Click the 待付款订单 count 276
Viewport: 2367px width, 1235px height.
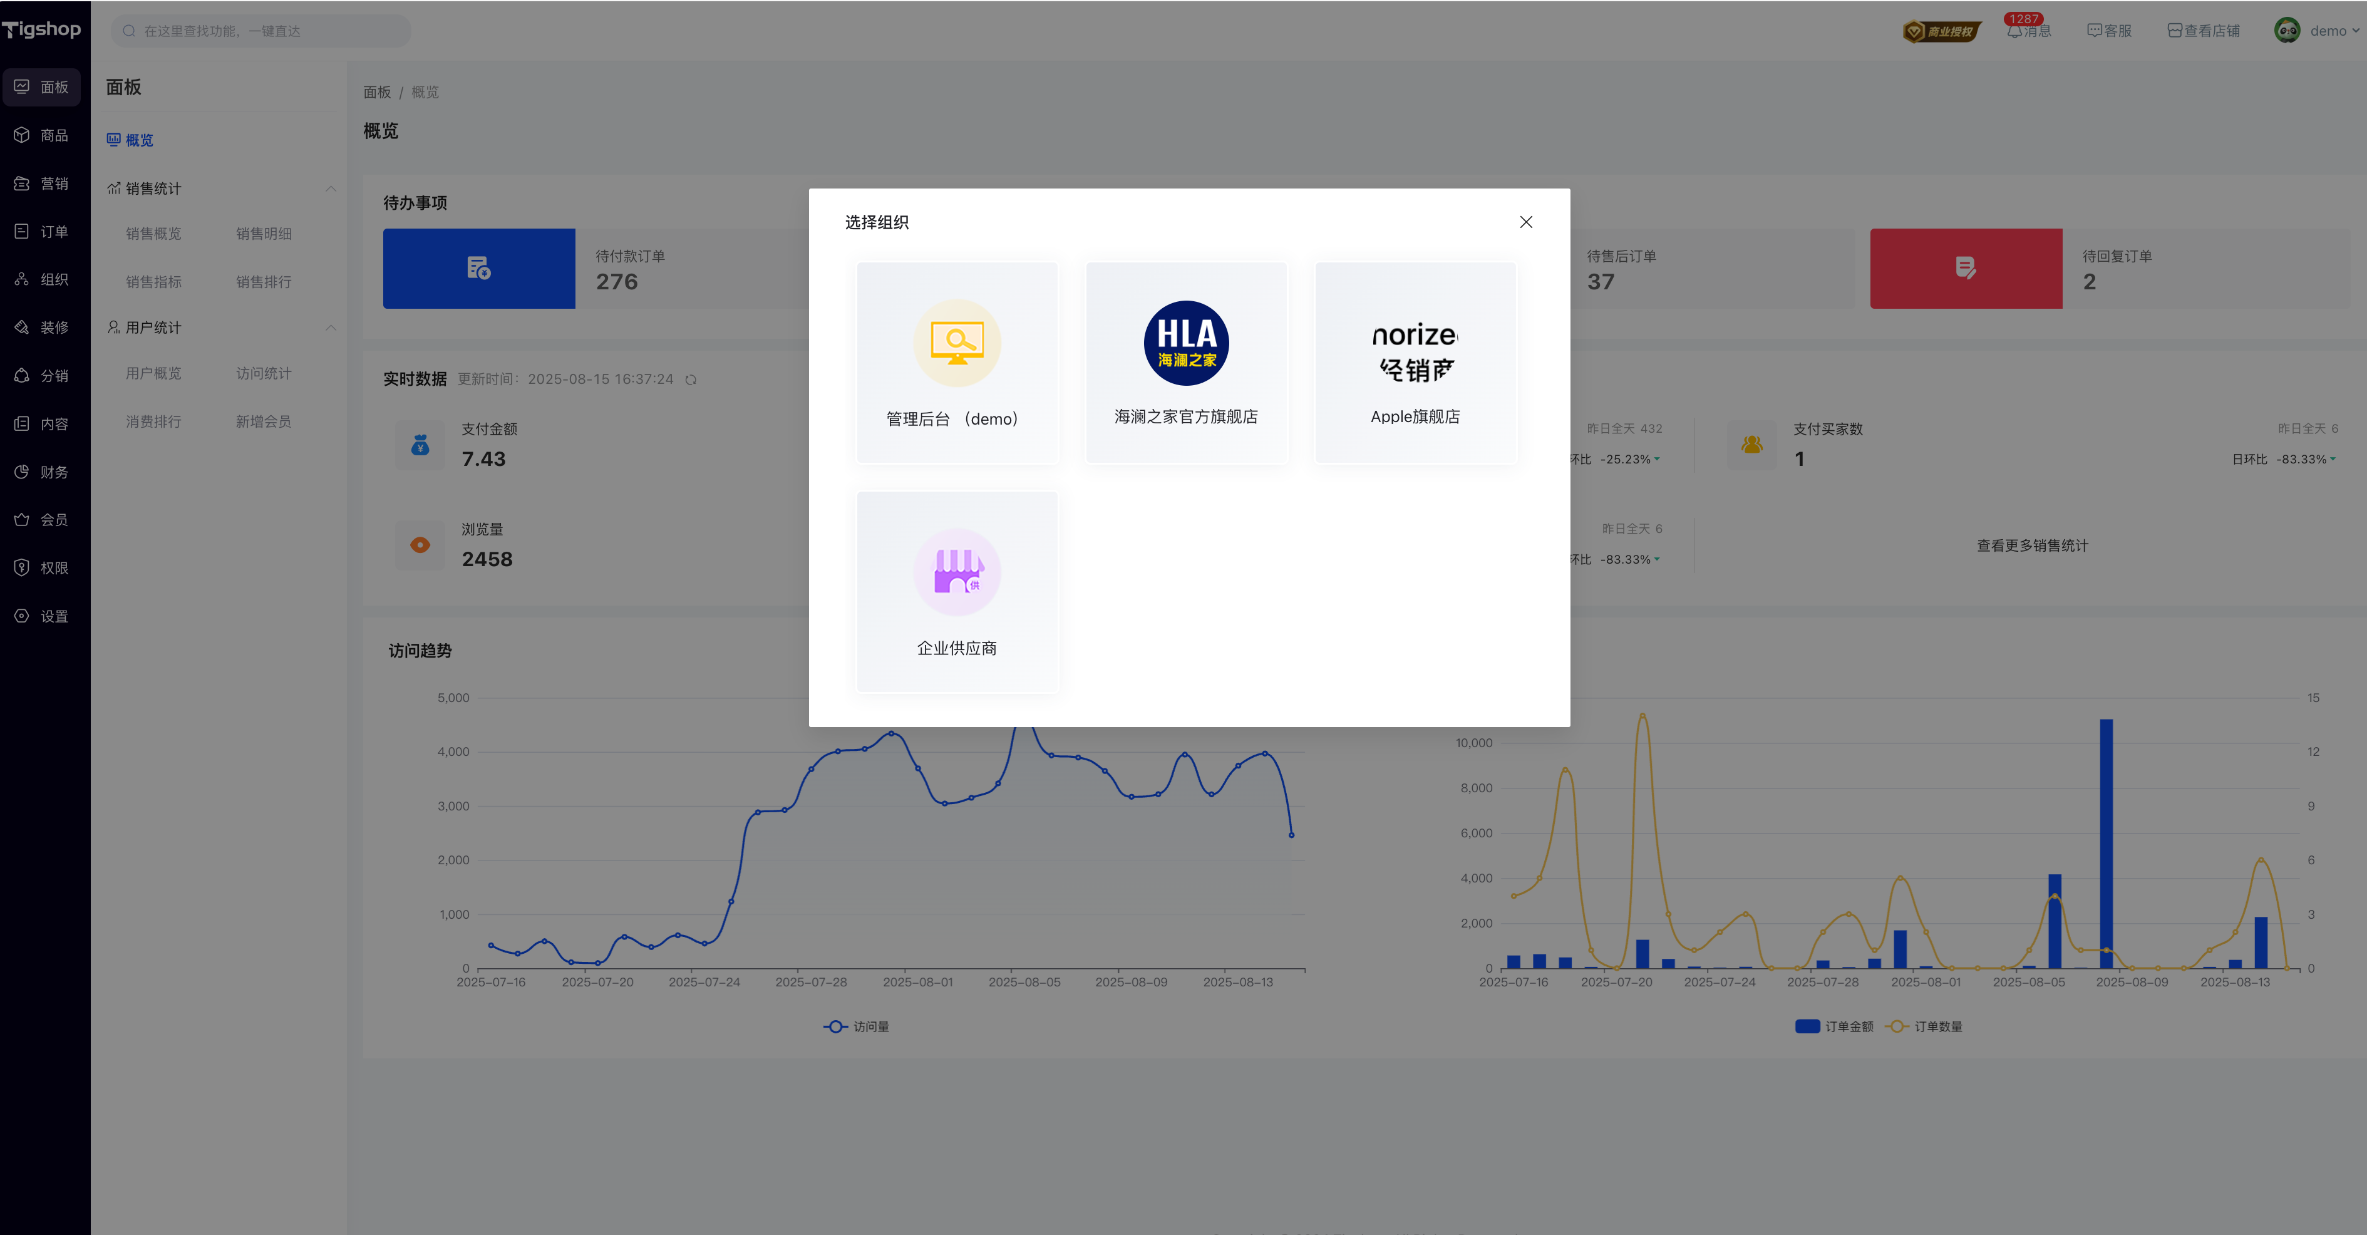(617, 281)
